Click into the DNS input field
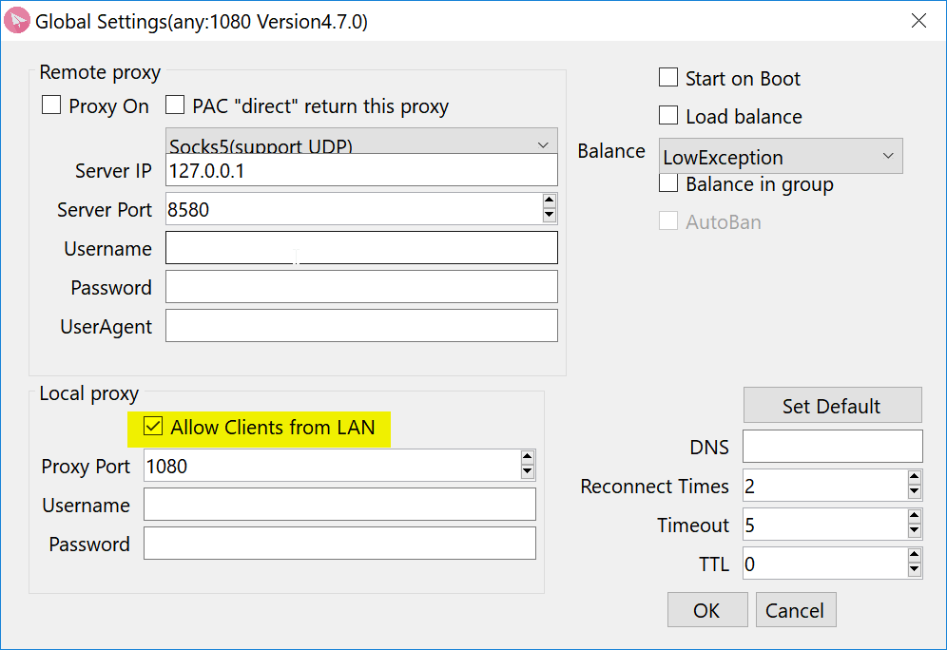 832,447
